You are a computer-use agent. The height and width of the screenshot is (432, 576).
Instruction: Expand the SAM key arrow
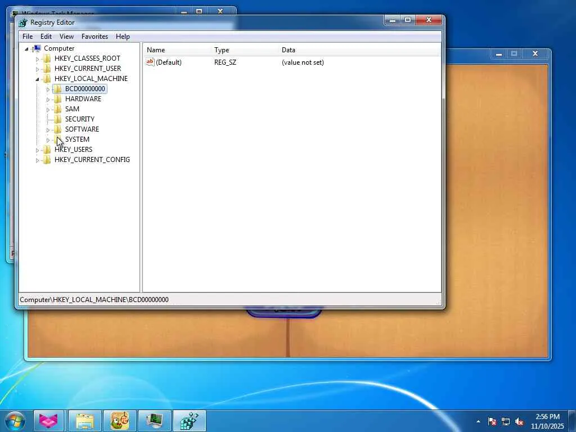pyautogui.click(x=48, y=110)
